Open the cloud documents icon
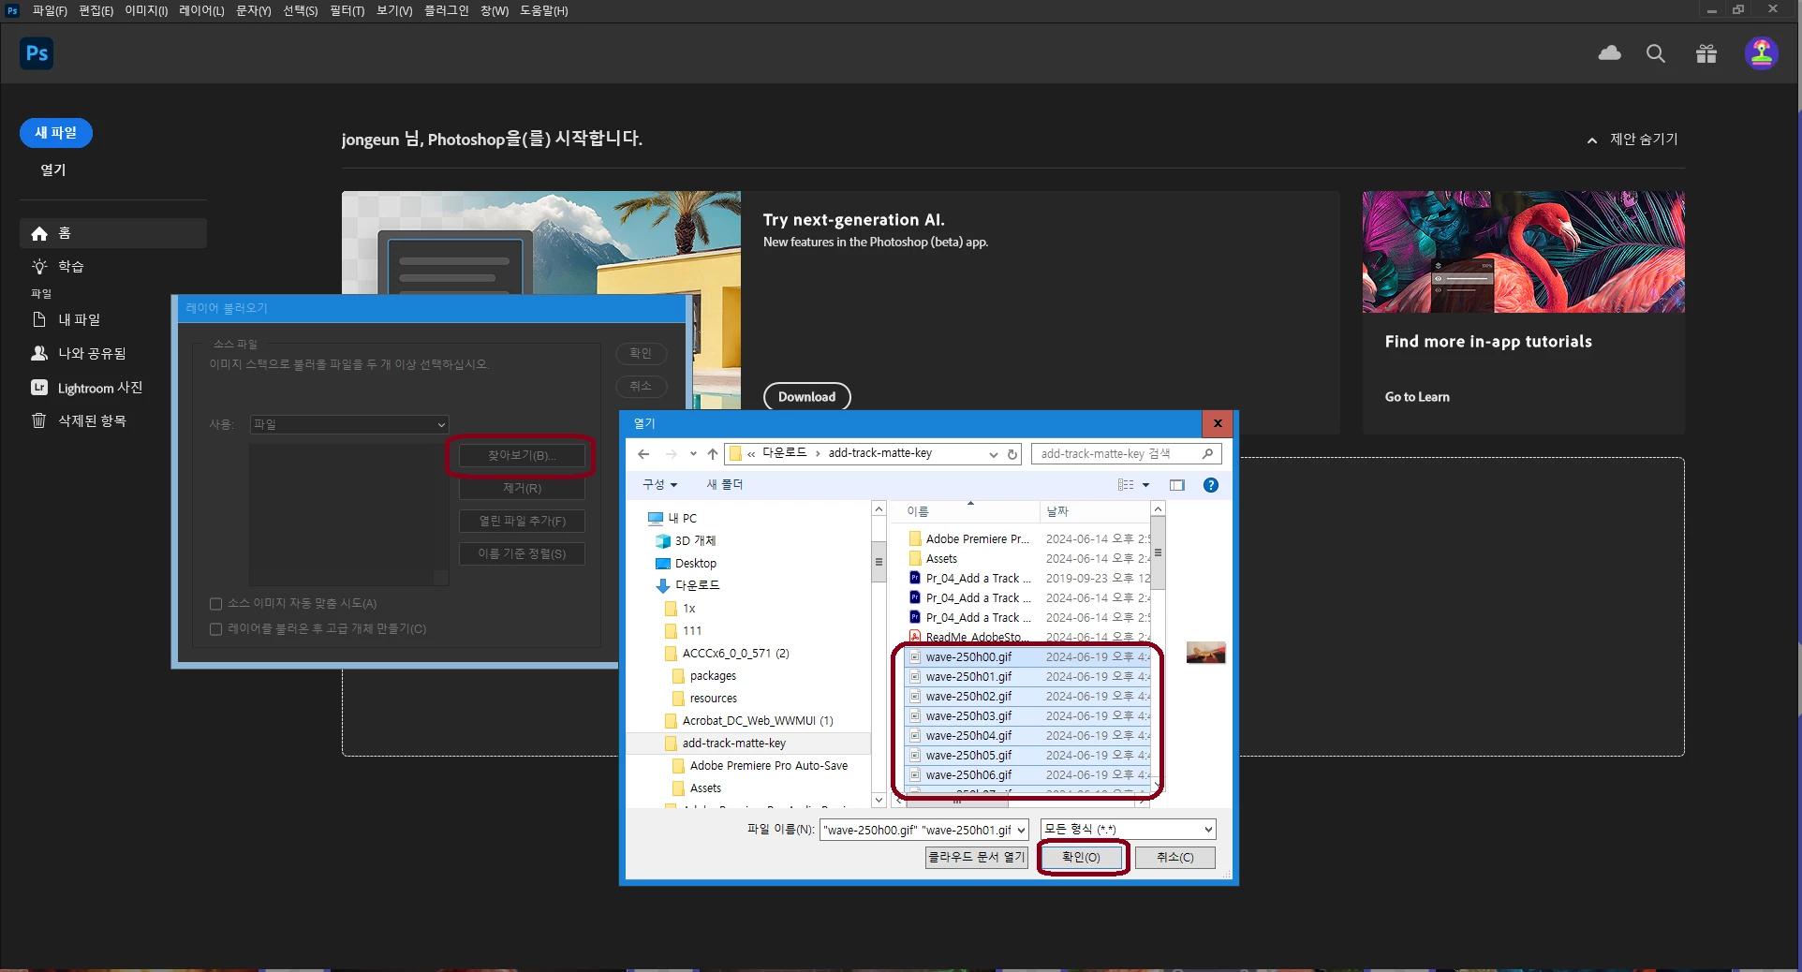This screenshot has height=972, width=1802. coord(1609,53)
